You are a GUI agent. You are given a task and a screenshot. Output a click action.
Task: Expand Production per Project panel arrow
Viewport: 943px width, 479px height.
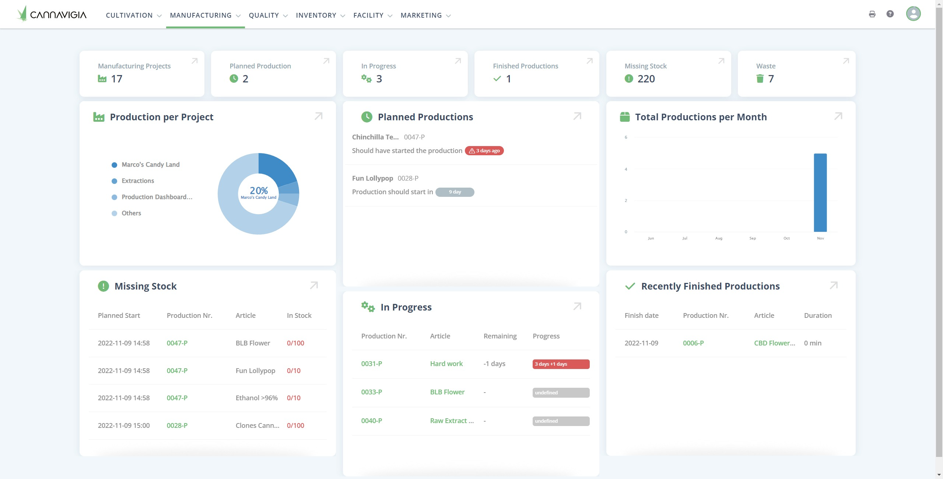pos(318,116)
